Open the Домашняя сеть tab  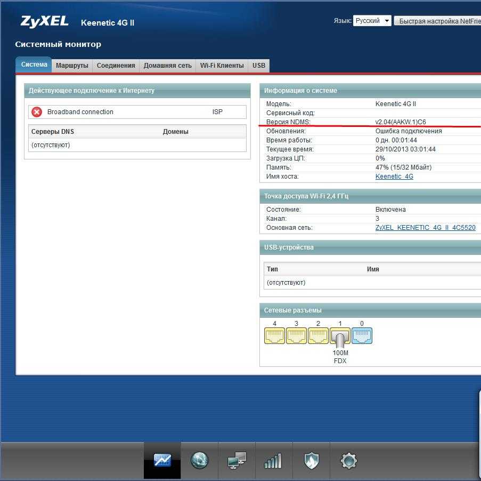point(167,66)
